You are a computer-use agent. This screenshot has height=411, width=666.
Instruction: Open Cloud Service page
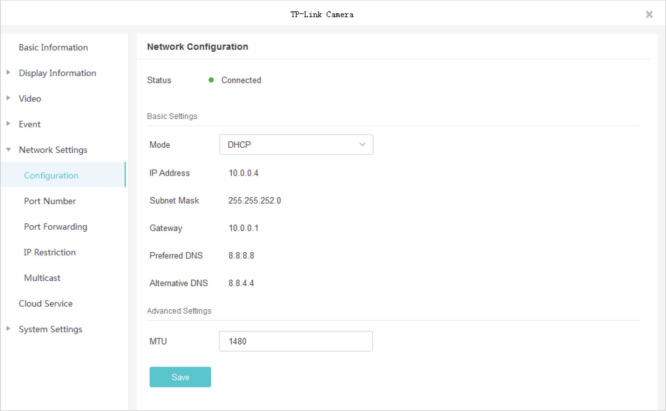coord(46,304)
